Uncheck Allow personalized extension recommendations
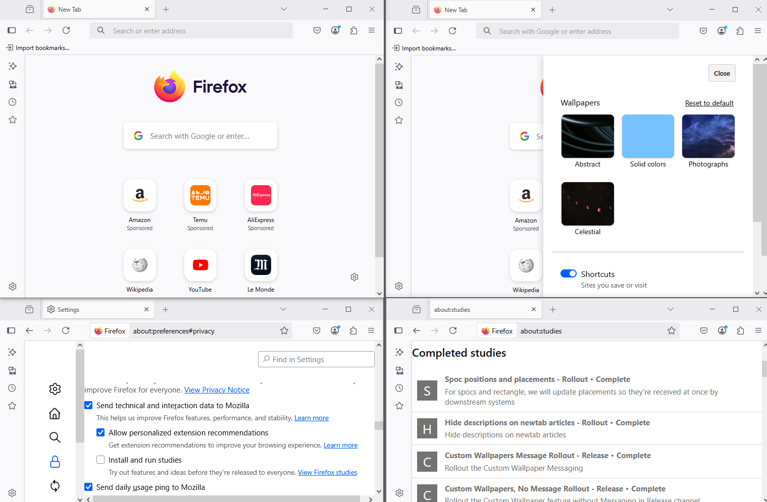The width and height of the screenshot is (767, 502). (x=100, y=432)
